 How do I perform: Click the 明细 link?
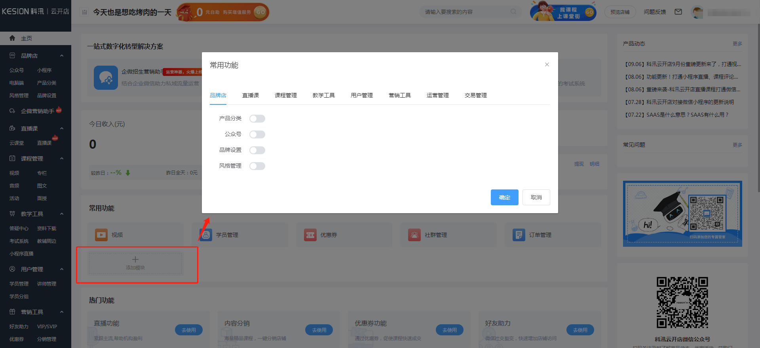pyautogui.click(x=595, y=164)
